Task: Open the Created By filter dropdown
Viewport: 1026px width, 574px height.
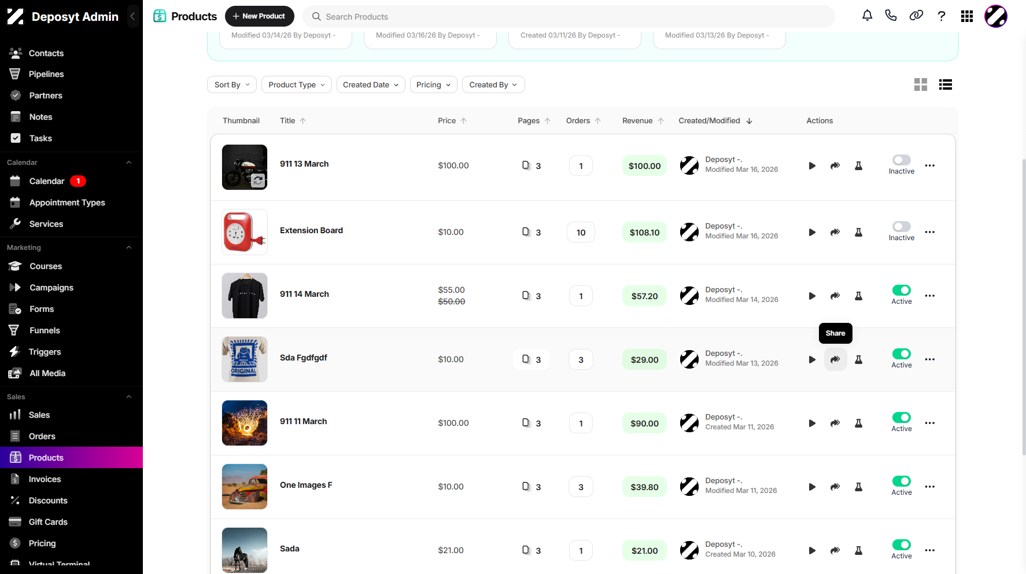Action: pyautogui.click(x=493, y=84)
